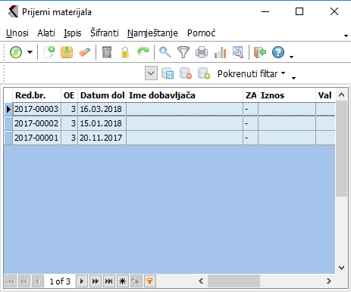The width and height of the screenshot is (351, 292).
Task: Click the remove filter database icon
Action: point(186,73)
